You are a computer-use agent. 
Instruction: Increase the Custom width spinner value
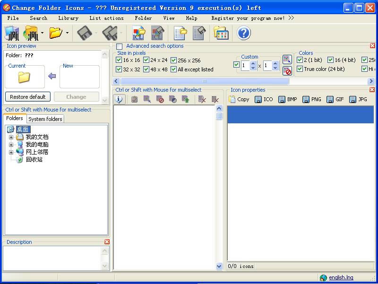[x=253, y=63]
